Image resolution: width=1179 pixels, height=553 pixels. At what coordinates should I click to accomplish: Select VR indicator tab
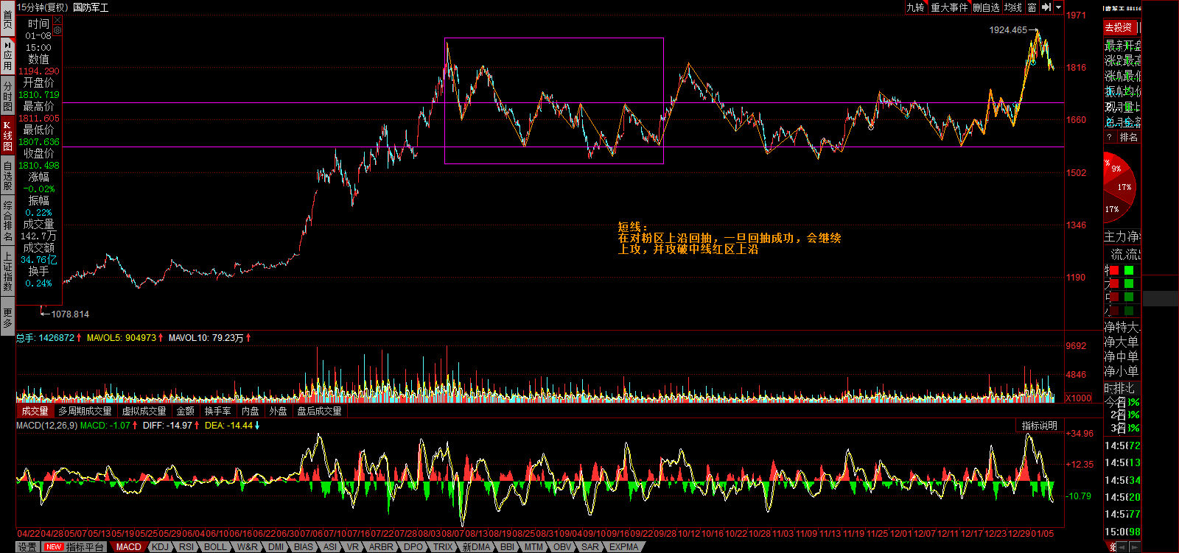(x=353, y=547)
